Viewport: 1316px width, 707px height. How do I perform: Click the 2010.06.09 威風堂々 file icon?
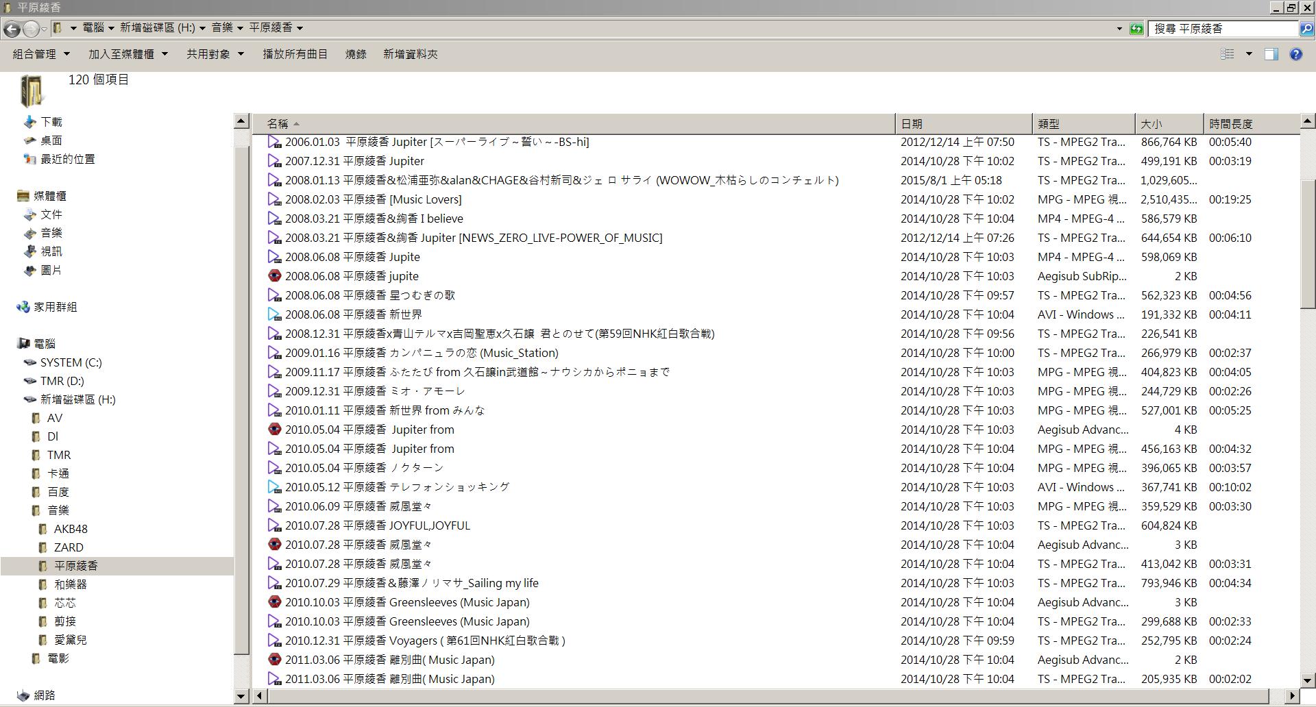click(274, 506)
